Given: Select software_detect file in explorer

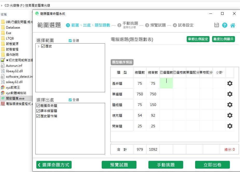Looking at the screenshot, I should [19, 76].
